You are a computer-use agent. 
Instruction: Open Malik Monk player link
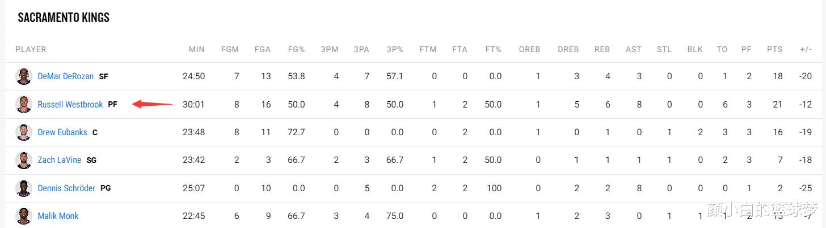pyautogui.click(x=58, y=216)
